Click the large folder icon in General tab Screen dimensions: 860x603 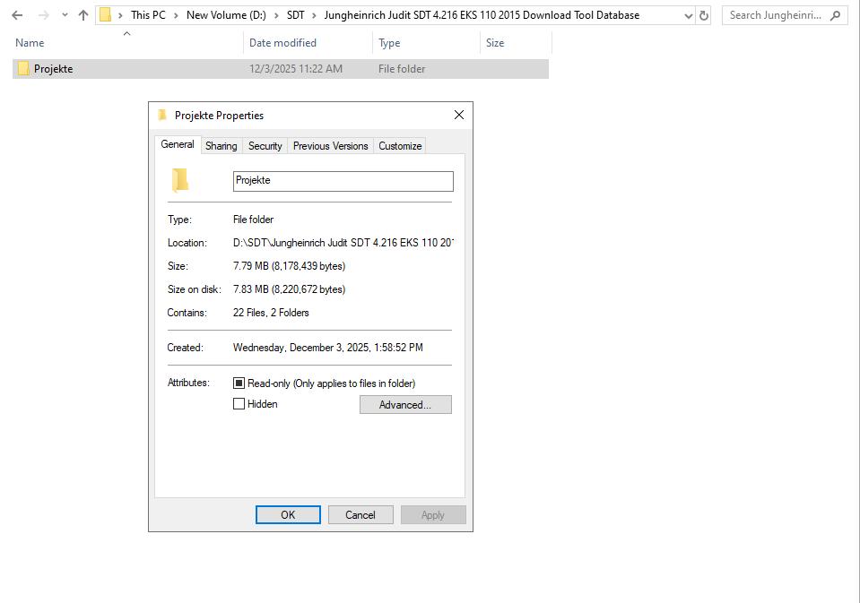(x=180, y=180)
